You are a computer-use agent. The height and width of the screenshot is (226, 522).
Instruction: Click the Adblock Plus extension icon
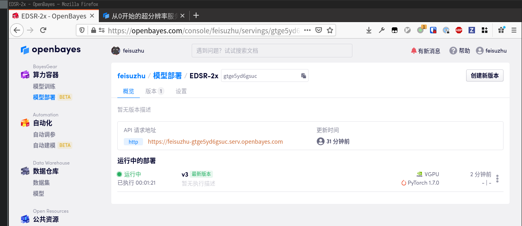pos(459,30)
